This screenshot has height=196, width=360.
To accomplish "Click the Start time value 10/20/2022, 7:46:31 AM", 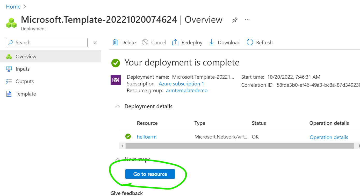I will pos(294,77).
